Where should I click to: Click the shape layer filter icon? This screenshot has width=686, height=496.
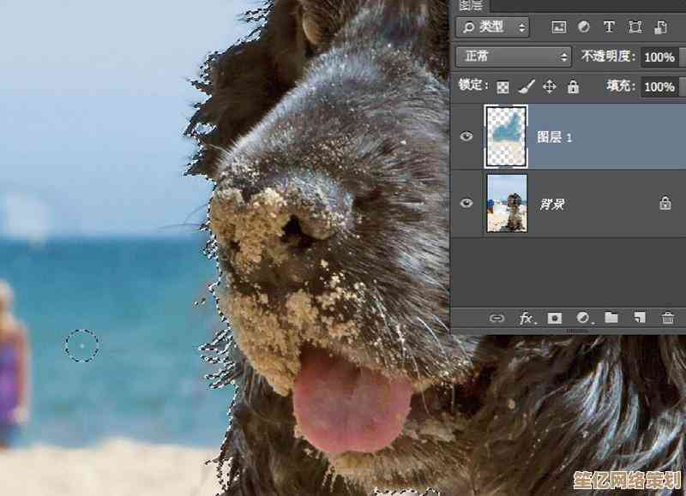pyautogui.click(x=635, y=27)
